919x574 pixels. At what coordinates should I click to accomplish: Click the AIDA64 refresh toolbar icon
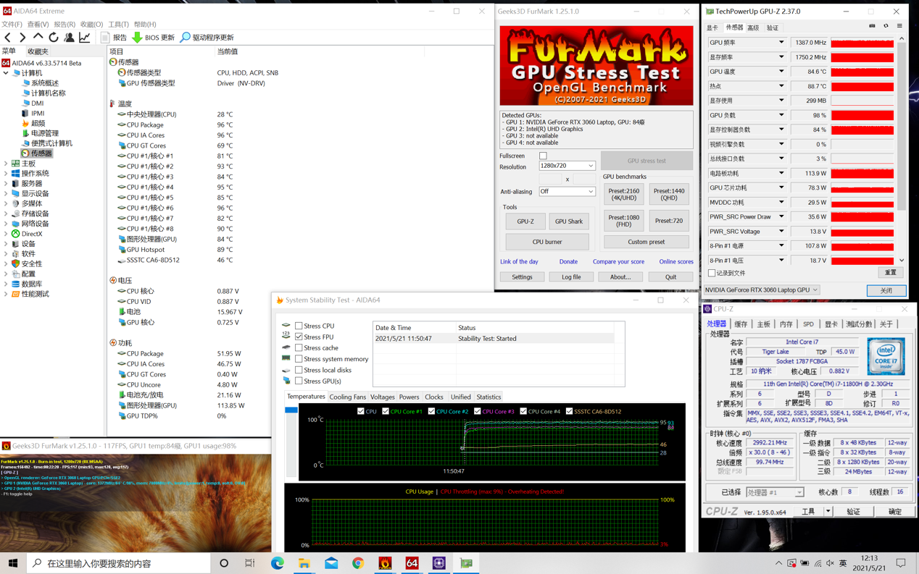coord(54,38)
